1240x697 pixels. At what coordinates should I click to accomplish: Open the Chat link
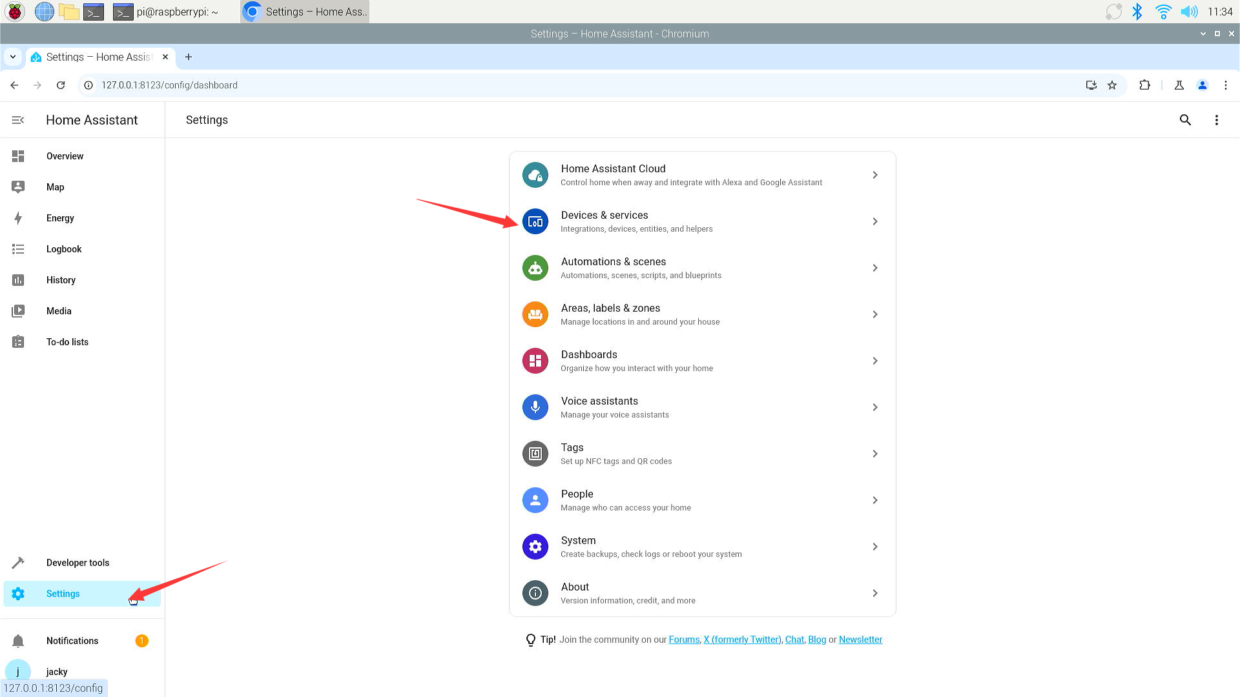pyautogui.click(x=794, y=640)
